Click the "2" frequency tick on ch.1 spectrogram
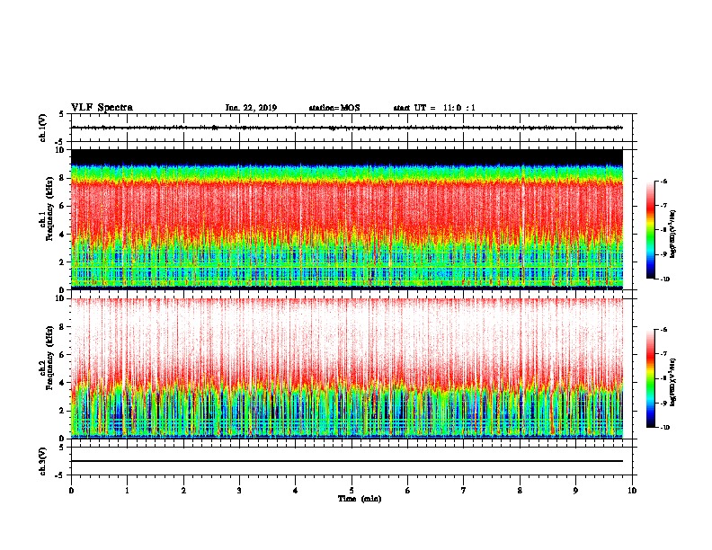This screenshot has width=712, height=550. click(62, 262)
